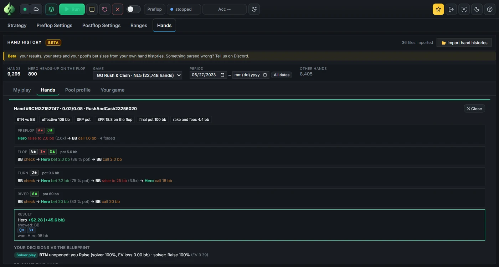Open the help question mark icon
The image size is (499, 267).
tap(490, 9)
